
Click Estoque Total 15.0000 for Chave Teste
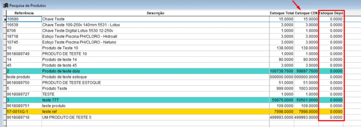click(x=286, y=19)
